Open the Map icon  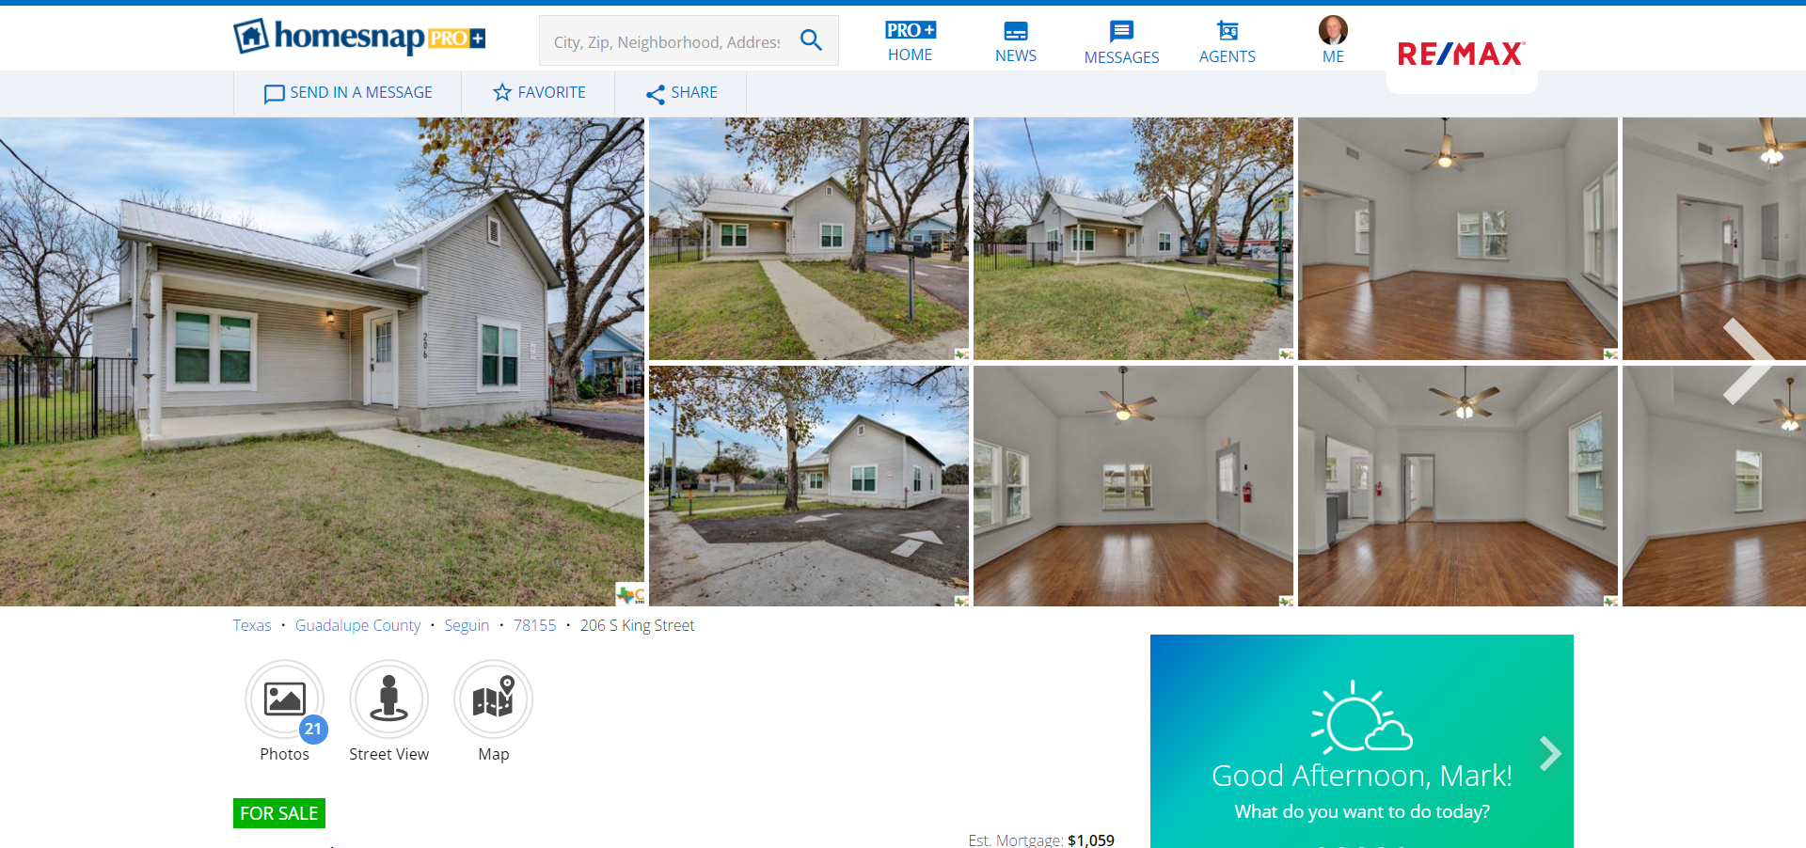pos(493,699)
